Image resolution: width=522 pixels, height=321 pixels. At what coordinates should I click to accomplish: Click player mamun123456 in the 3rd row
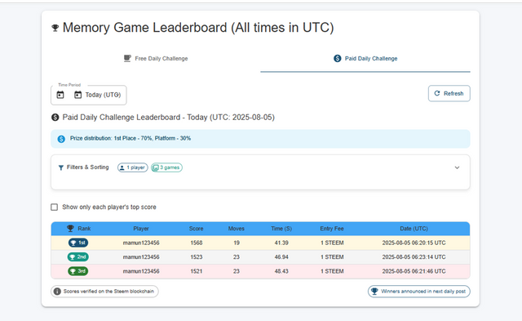pyautogui.click(x=141, y=271)
